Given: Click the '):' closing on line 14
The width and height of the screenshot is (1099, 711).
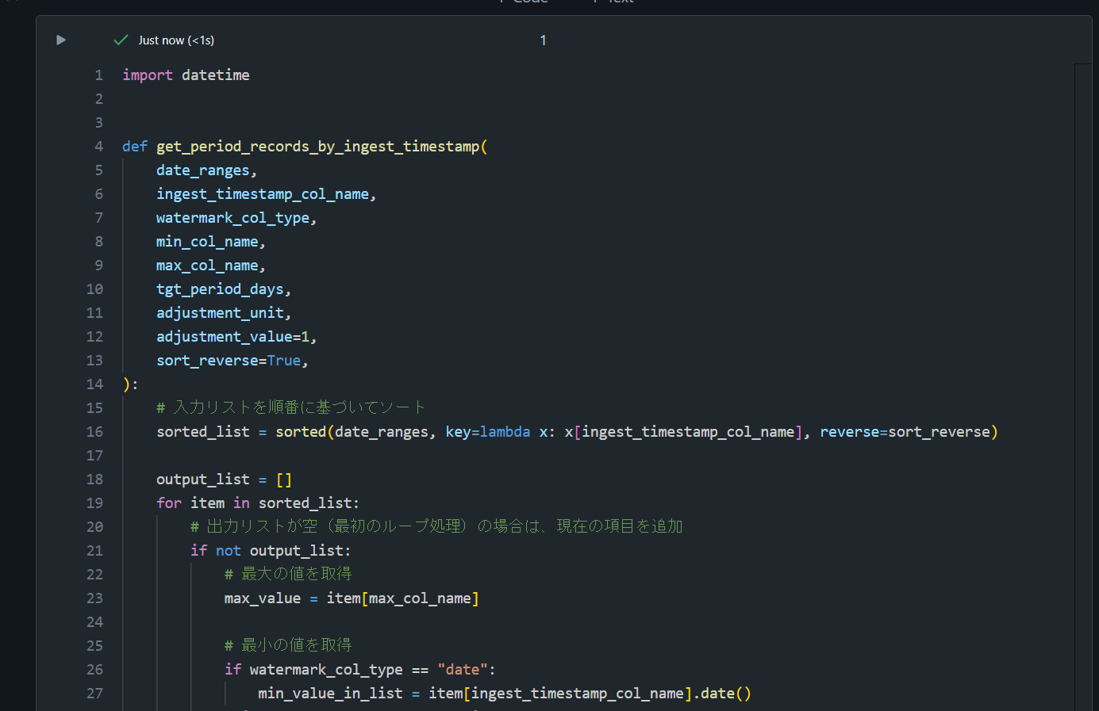Looking at the screenshot, I should (130, 384).
